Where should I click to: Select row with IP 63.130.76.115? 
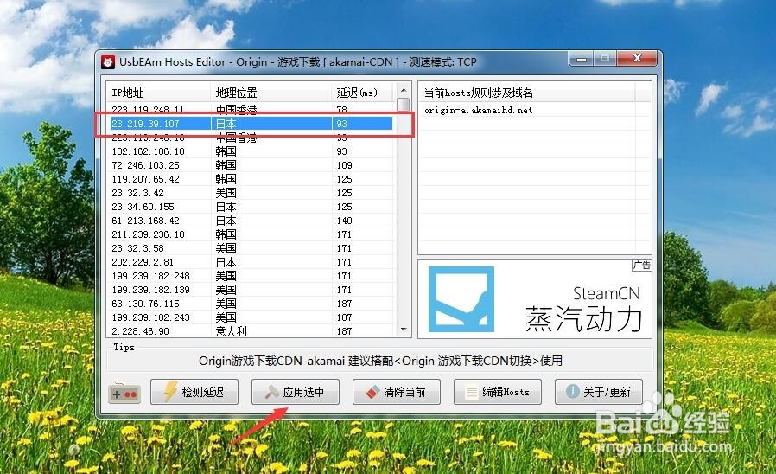coord(251,304)
